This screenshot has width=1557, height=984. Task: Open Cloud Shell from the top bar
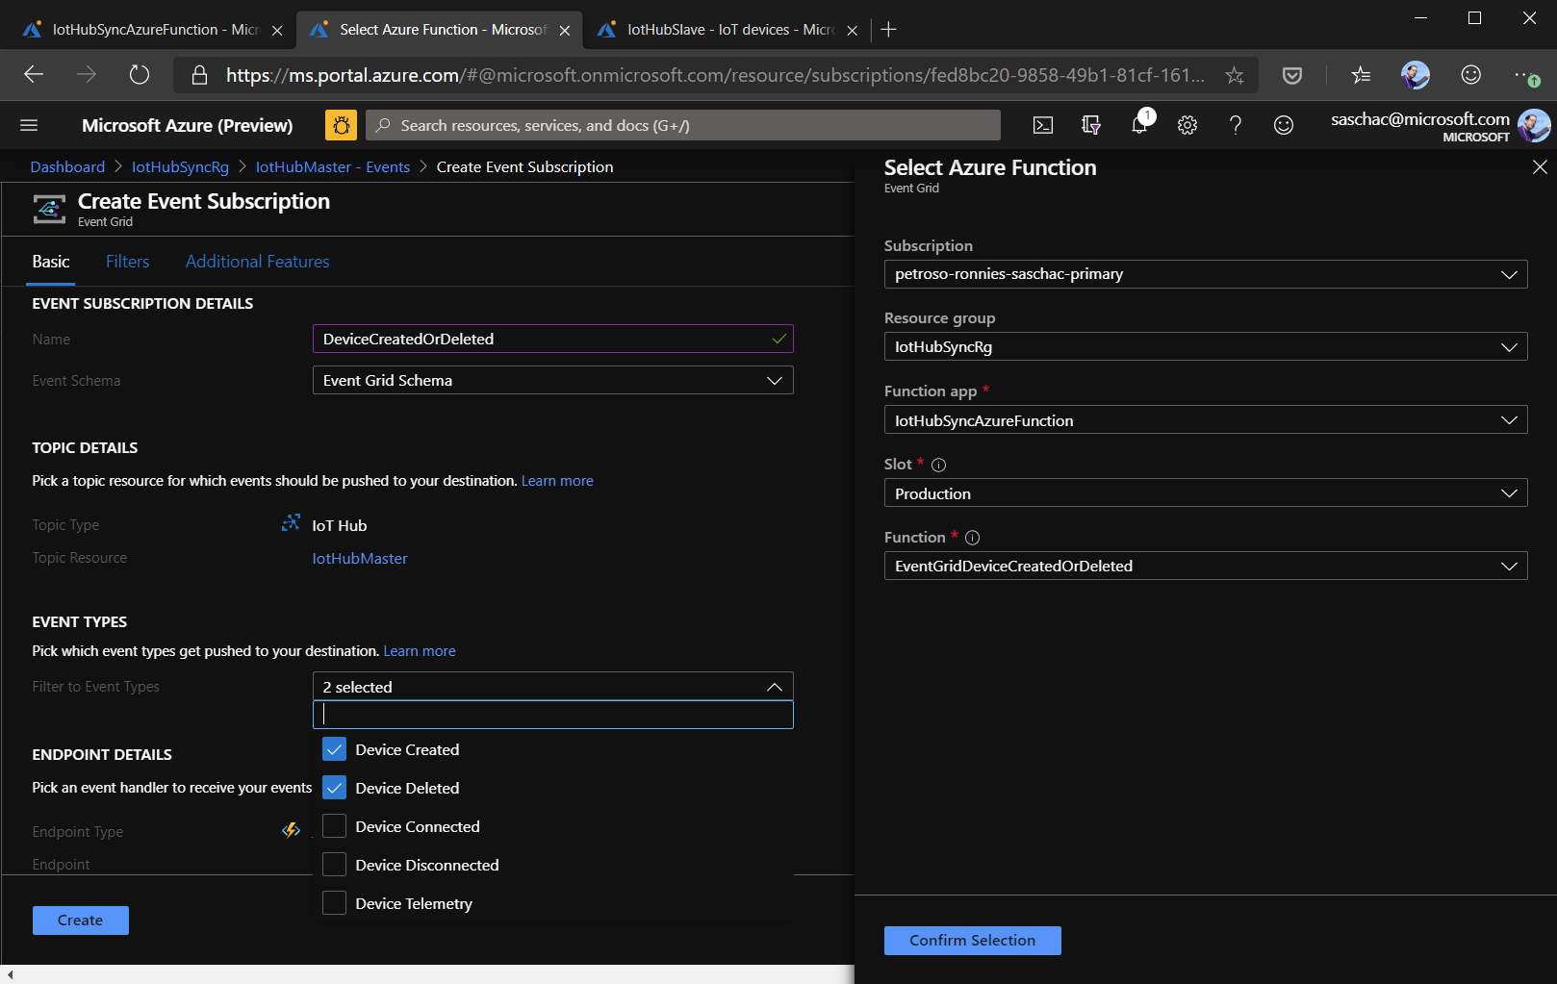(x=1043, y=125)
